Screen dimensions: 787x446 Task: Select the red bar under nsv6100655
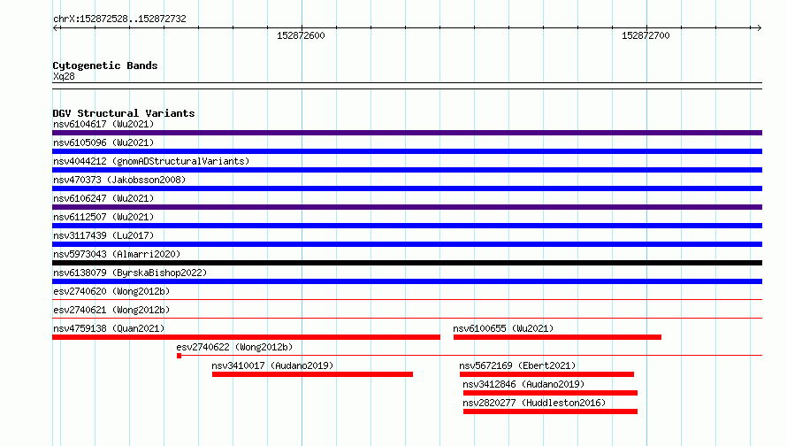point(557,337)
